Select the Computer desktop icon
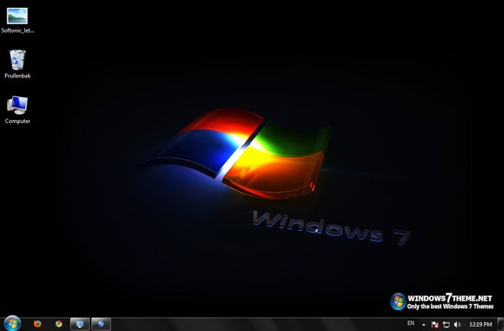The width and height of the screenshot is (504, 331). [x=17, y=105]
